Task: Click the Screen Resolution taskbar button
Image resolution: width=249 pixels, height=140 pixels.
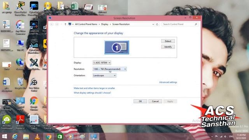Action: pyautogui.click(x=93, y=136)
